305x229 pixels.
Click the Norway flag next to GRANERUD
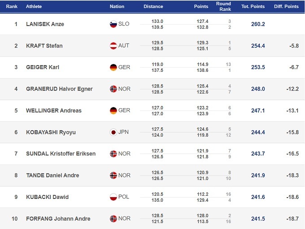(113, 89)
